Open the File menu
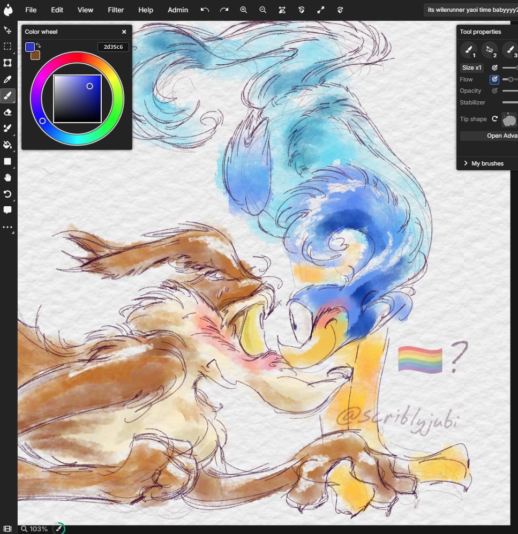The width and height of the screenshot is (518, 534). pos(31,10)
